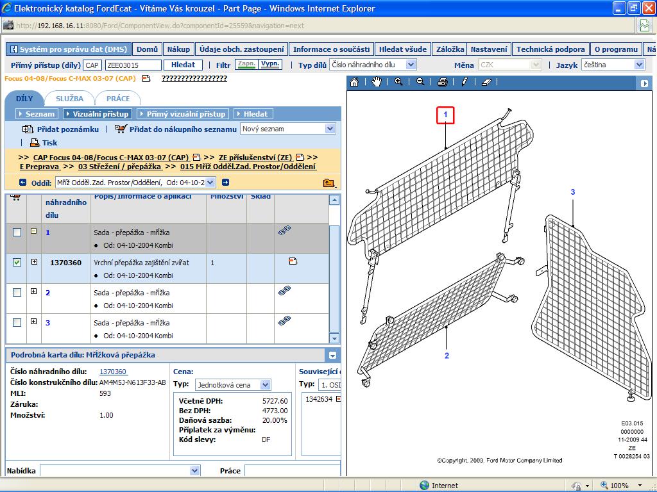Print the diagram using printer icon
657x492 pixels.
pos(442,82)
